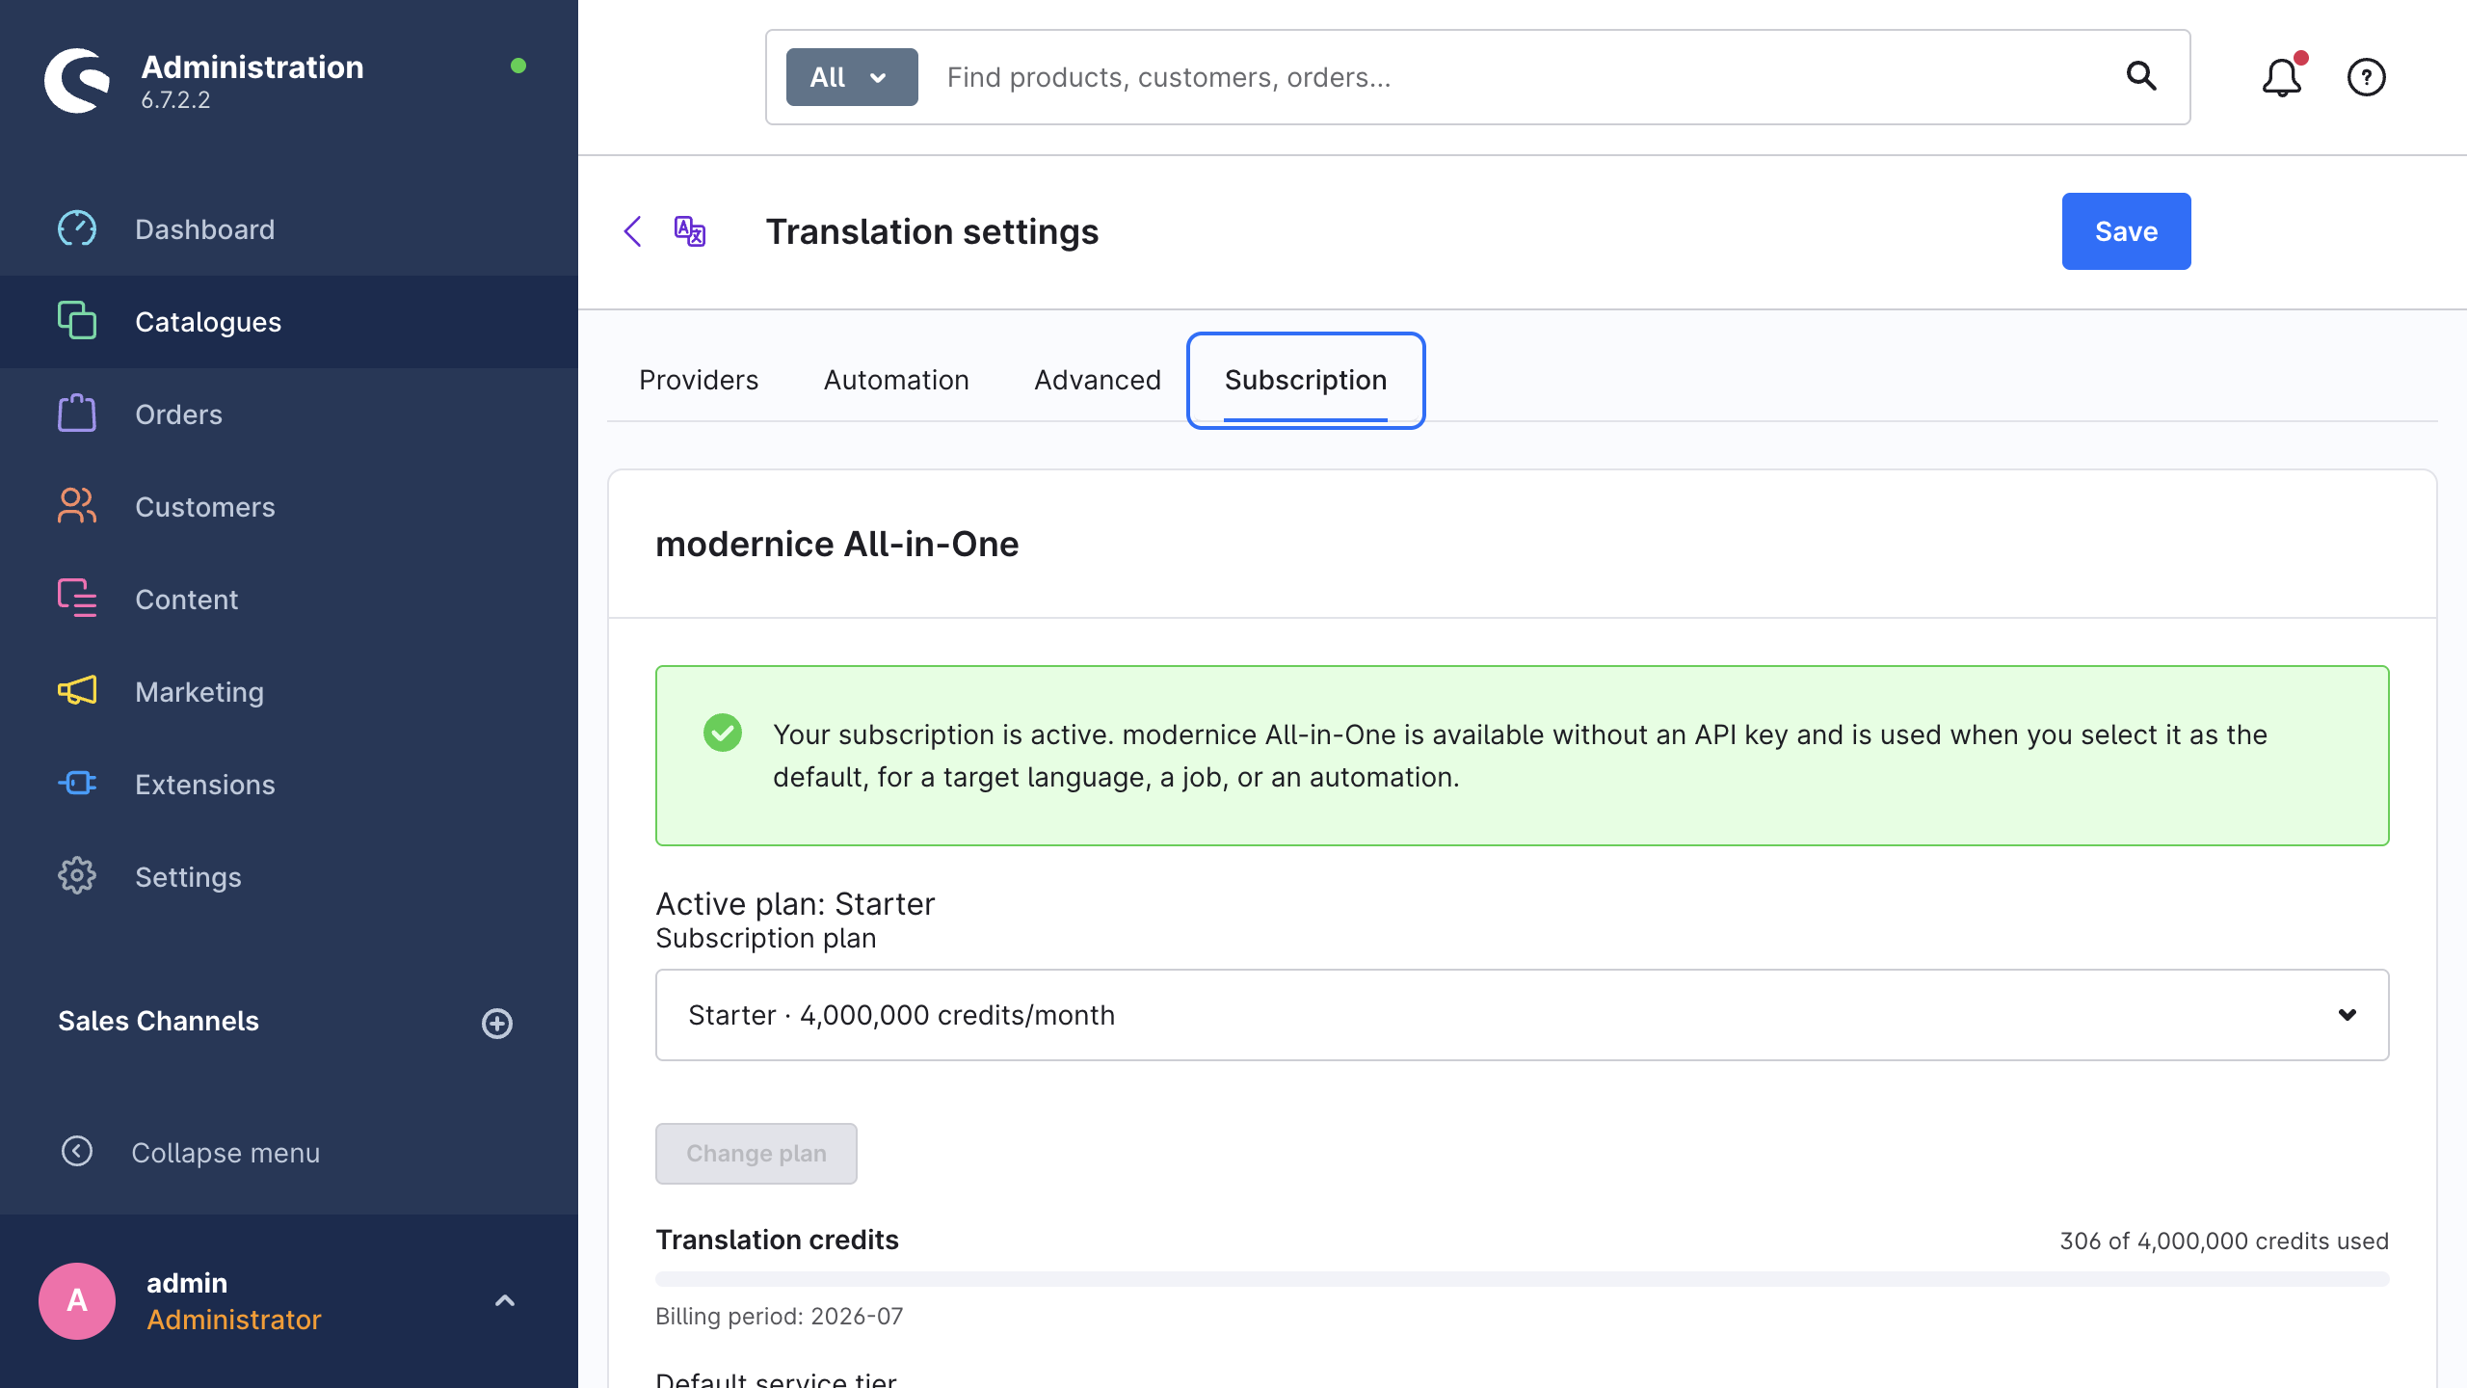Click the green success checkmark icon

point(723,733)
